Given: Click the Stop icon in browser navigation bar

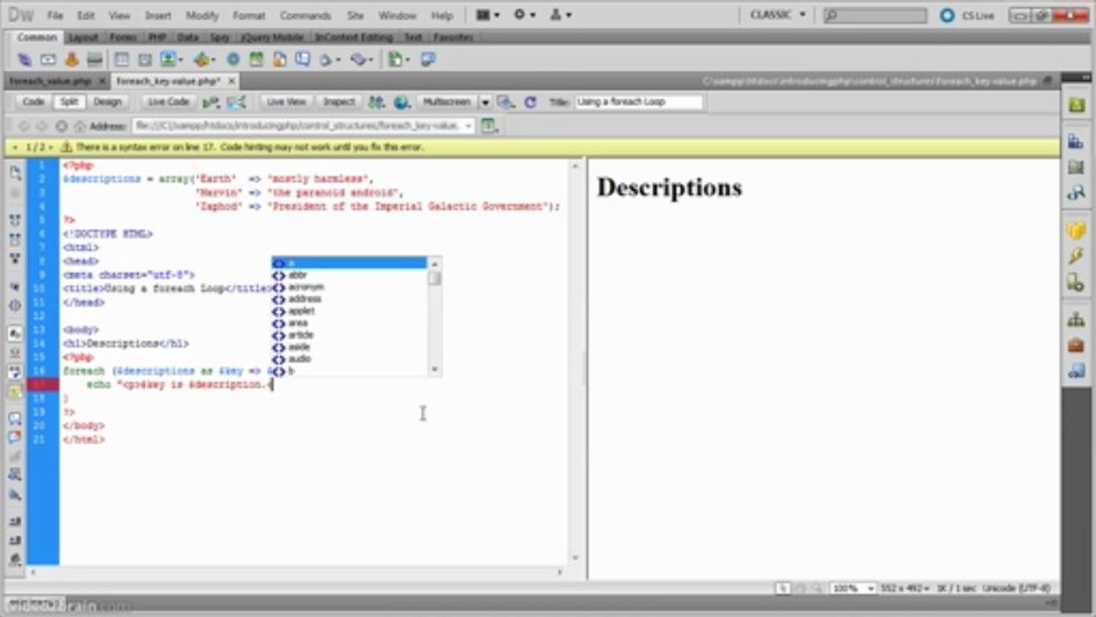Looking at the screenshot, I should pyautogui.click(x=62, y=126).
